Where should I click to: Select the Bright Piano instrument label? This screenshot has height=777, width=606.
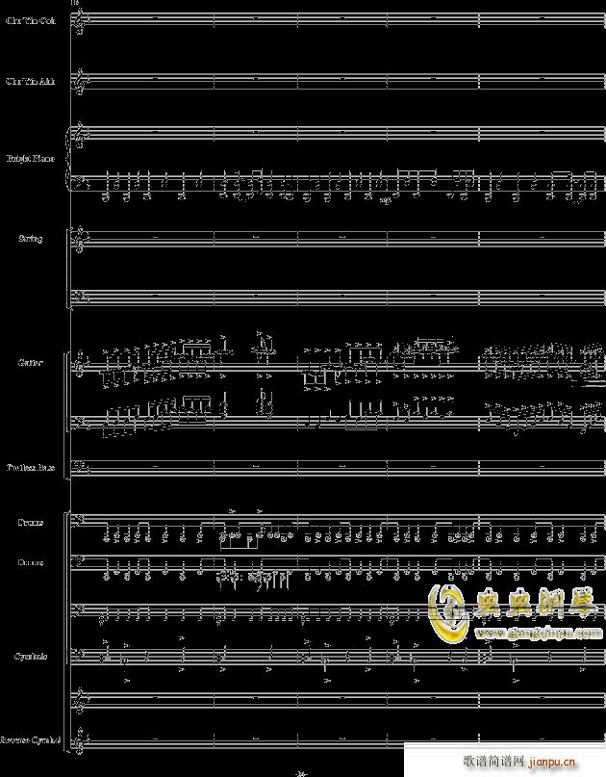click(x=30, y=158)
